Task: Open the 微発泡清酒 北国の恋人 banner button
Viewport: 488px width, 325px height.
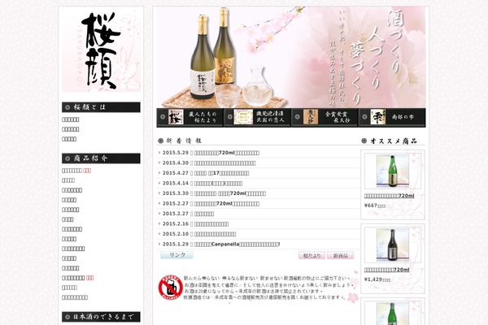Action: (257, 117)
